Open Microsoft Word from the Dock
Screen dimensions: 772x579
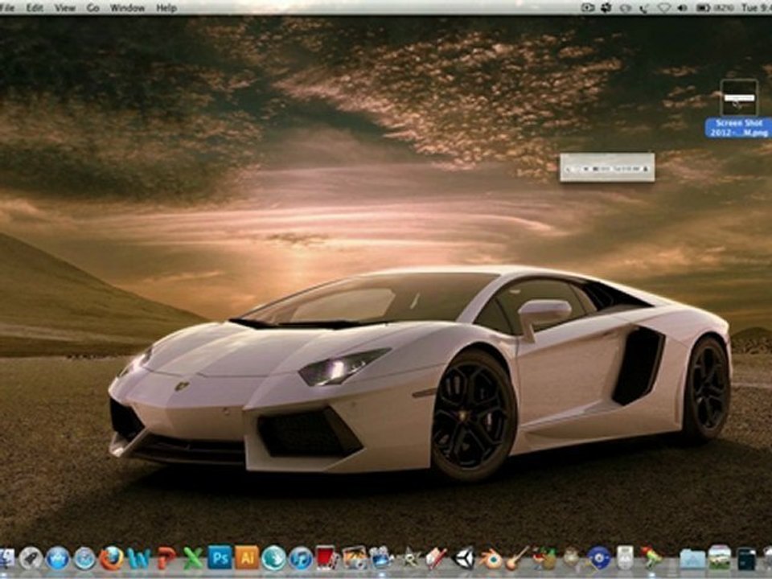(x=138, y=558)
